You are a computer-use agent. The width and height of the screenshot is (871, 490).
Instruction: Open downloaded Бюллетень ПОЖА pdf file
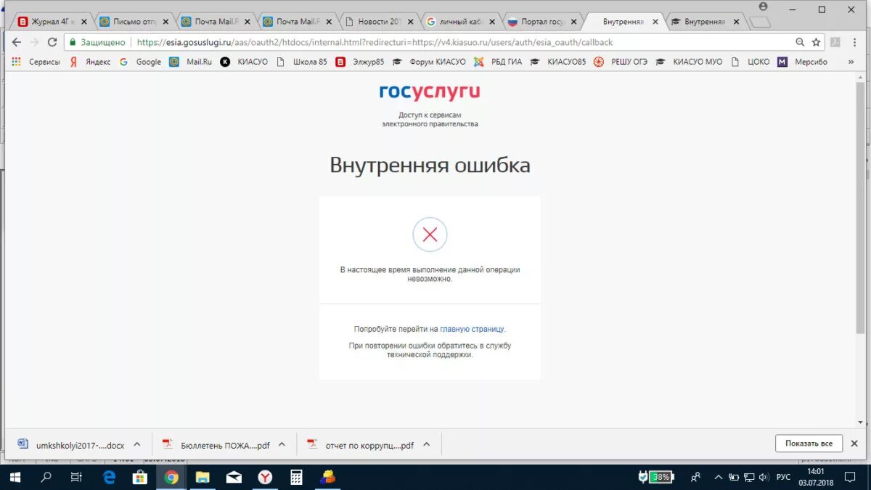click(x=216, y=445)
